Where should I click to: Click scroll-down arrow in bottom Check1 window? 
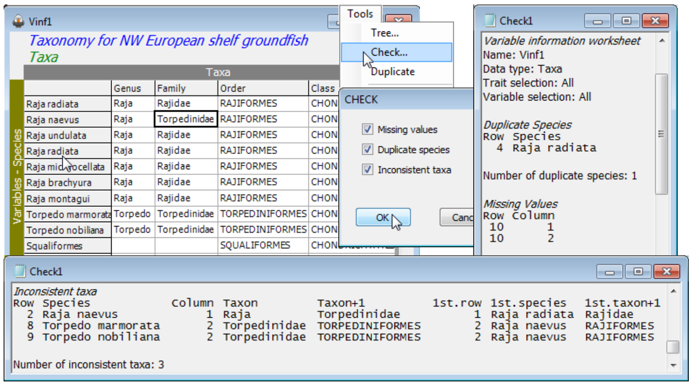pos(673,365)
